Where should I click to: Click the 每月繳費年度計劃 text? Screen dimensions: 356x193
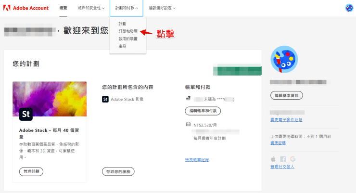coord(210,138)
